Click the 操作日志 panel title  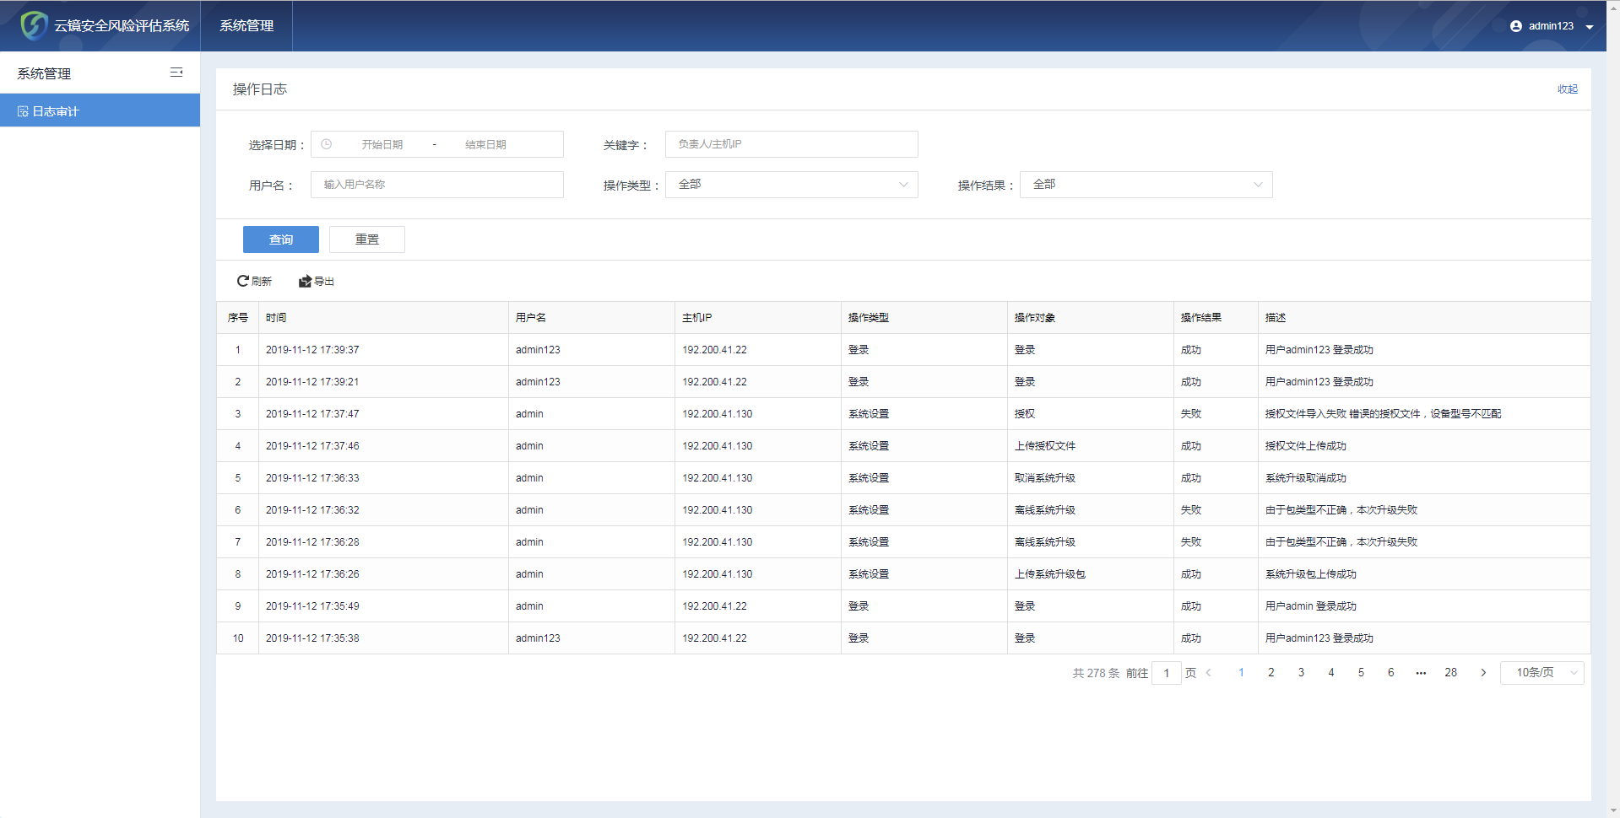(x=260, y=89)
